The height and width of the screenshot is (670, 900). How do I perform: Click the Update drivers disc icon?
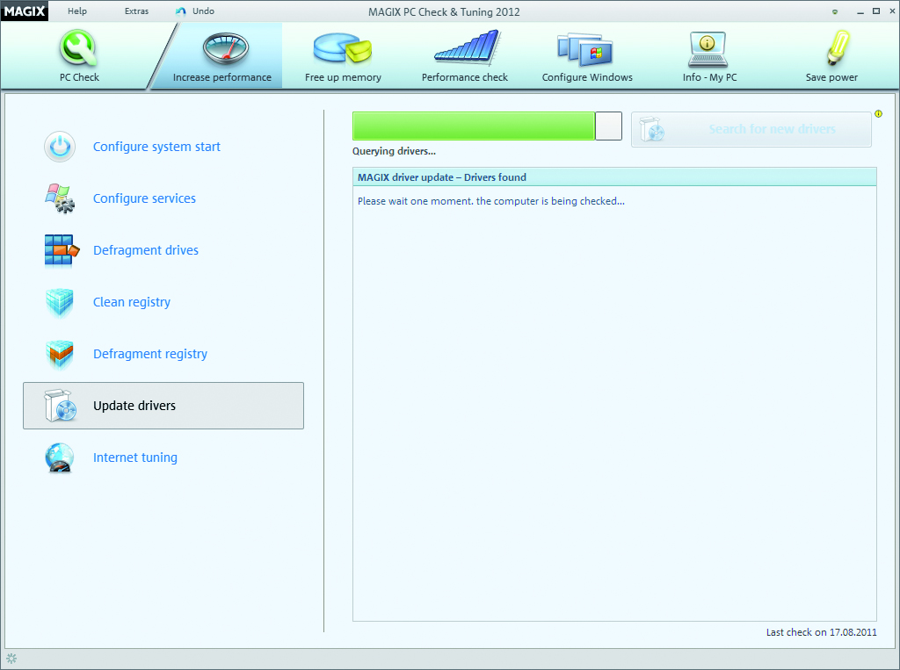tap(61, 406)
